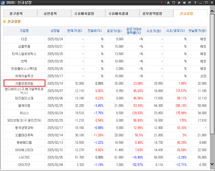Select the 더즌 company row
The image size is (215, 171).
pos(105,39)
